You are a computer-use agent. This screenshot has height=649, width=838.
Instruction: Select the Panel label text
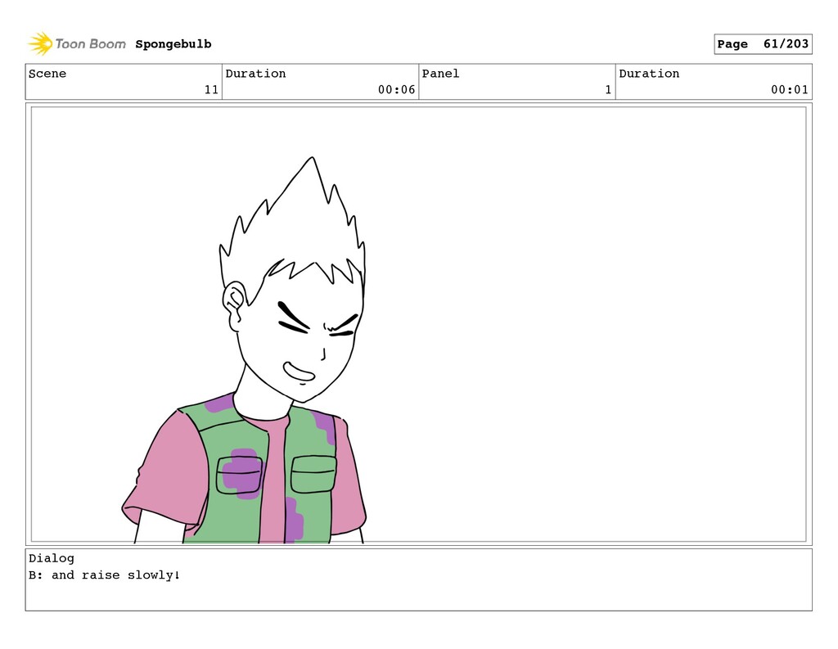pos(440,73)
